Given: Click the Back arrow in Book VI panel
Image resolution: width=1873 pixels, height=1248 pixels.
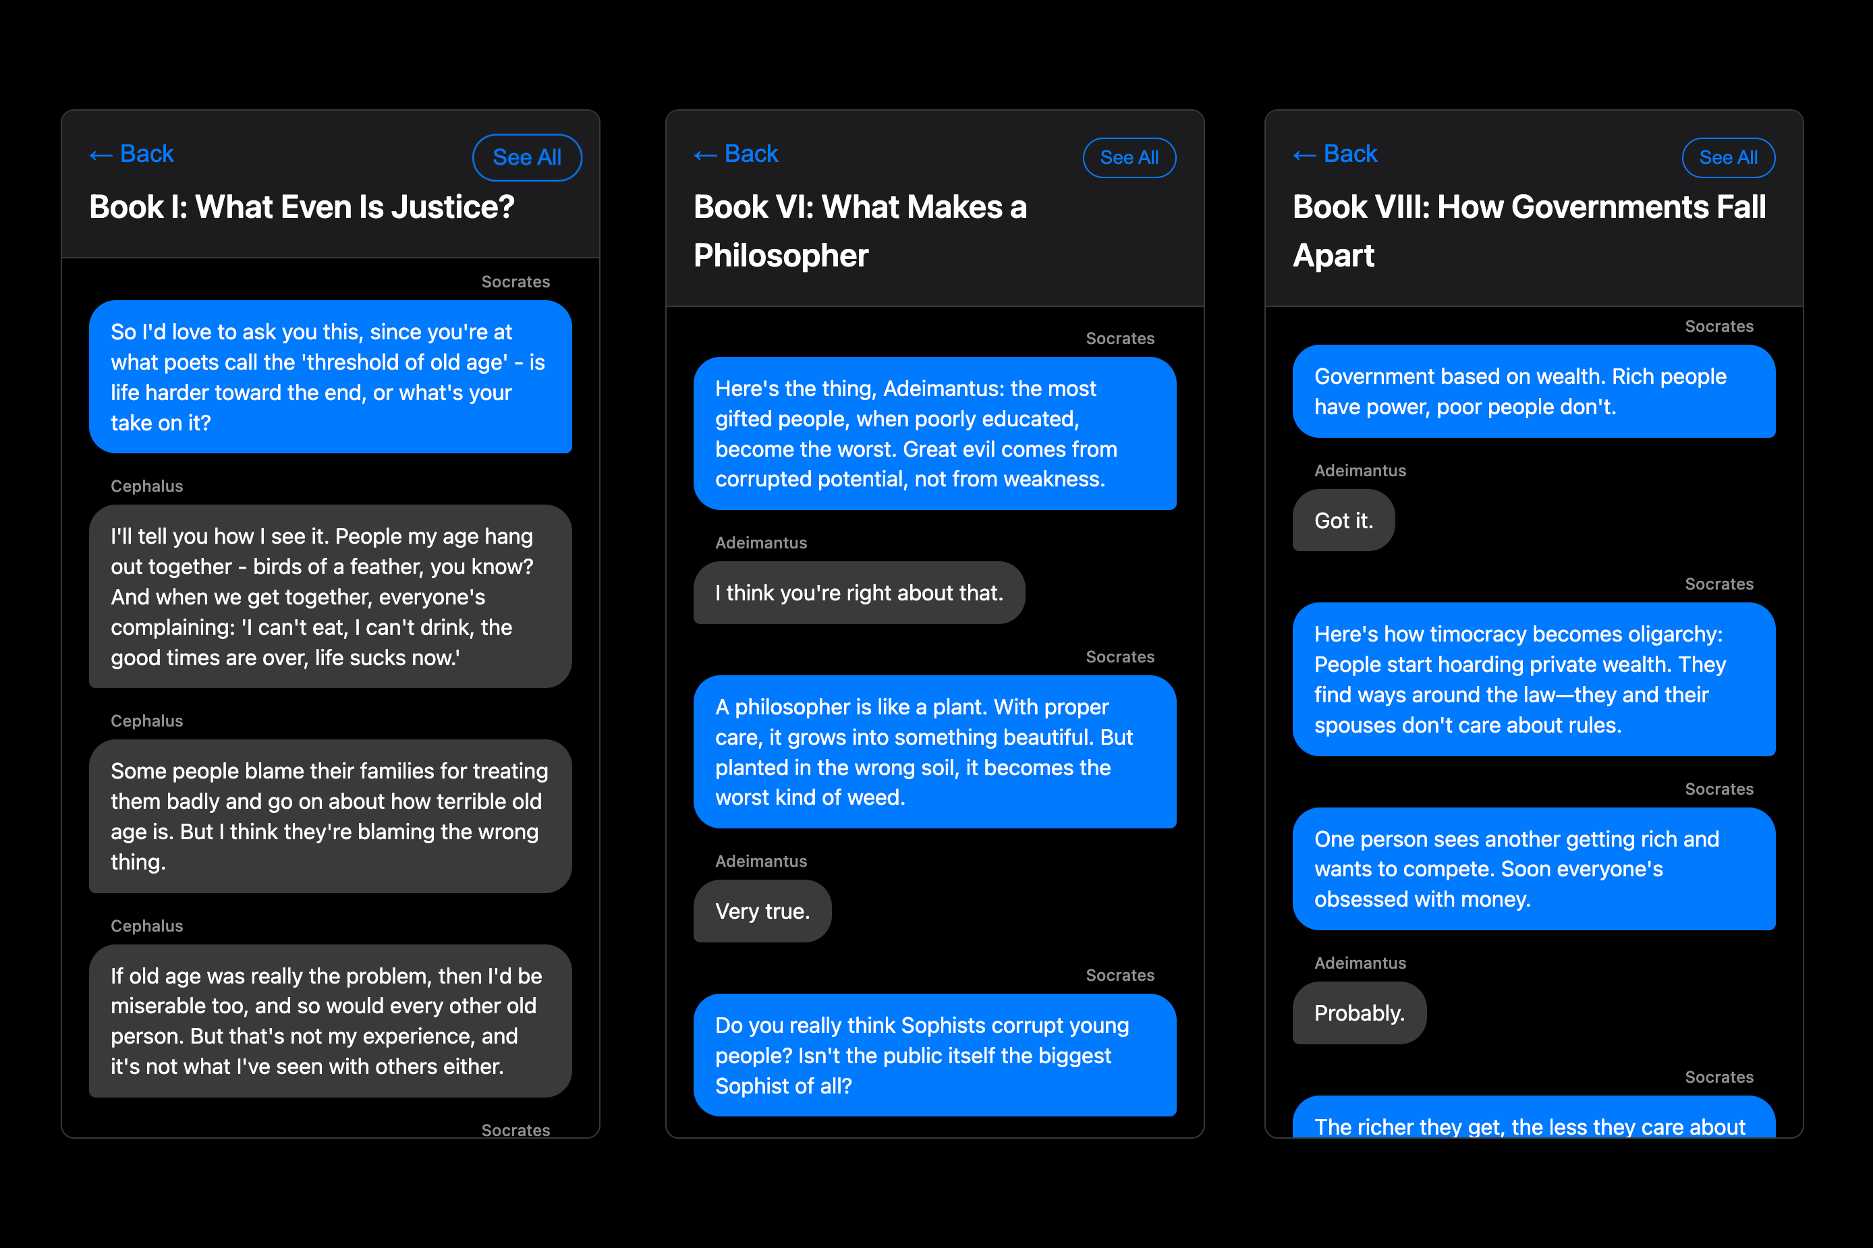Looking at the screenshot, I should [x=735, y=154].
